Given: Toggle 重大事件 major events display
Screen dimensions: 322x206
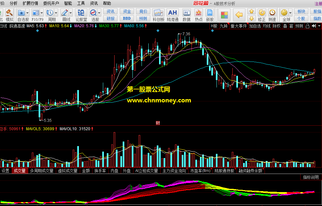Looking at the screenshot, I should pyautogui.click(x=239, y=26).
